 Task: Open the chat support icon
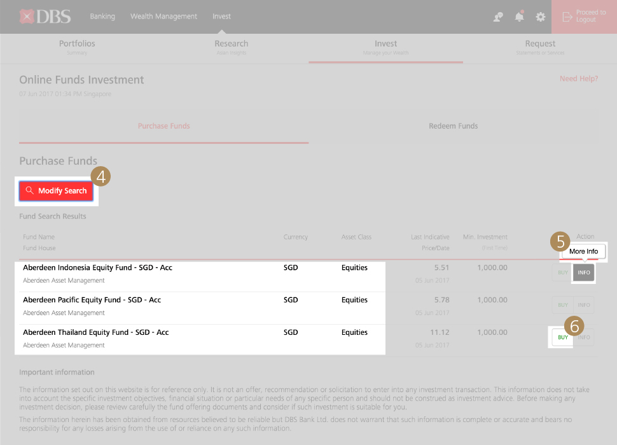498,17
